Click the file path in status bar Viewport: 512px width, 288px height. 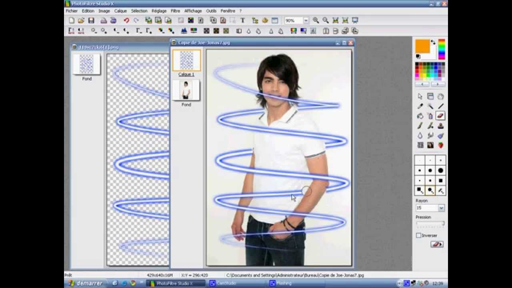point(295,275)
